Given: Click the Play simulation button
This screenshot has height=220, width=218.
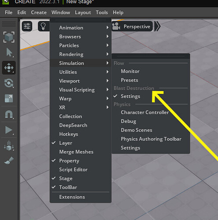Looking at the screenshot, I should (x=9, y=130).
